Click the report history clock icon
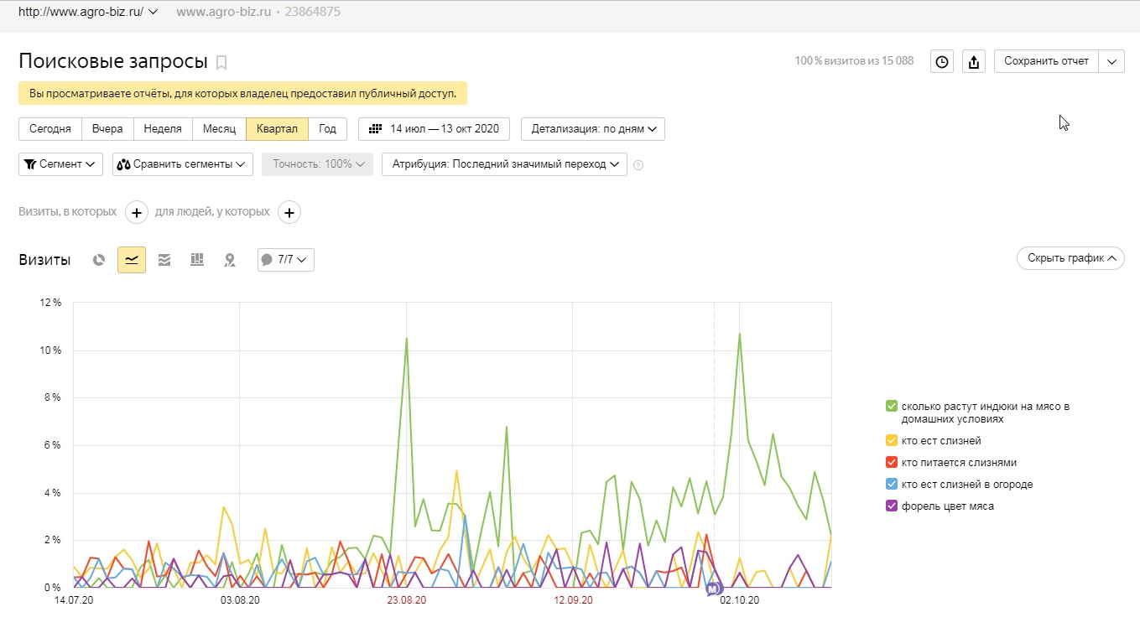The image size is (1140, 633). point(942,61)
